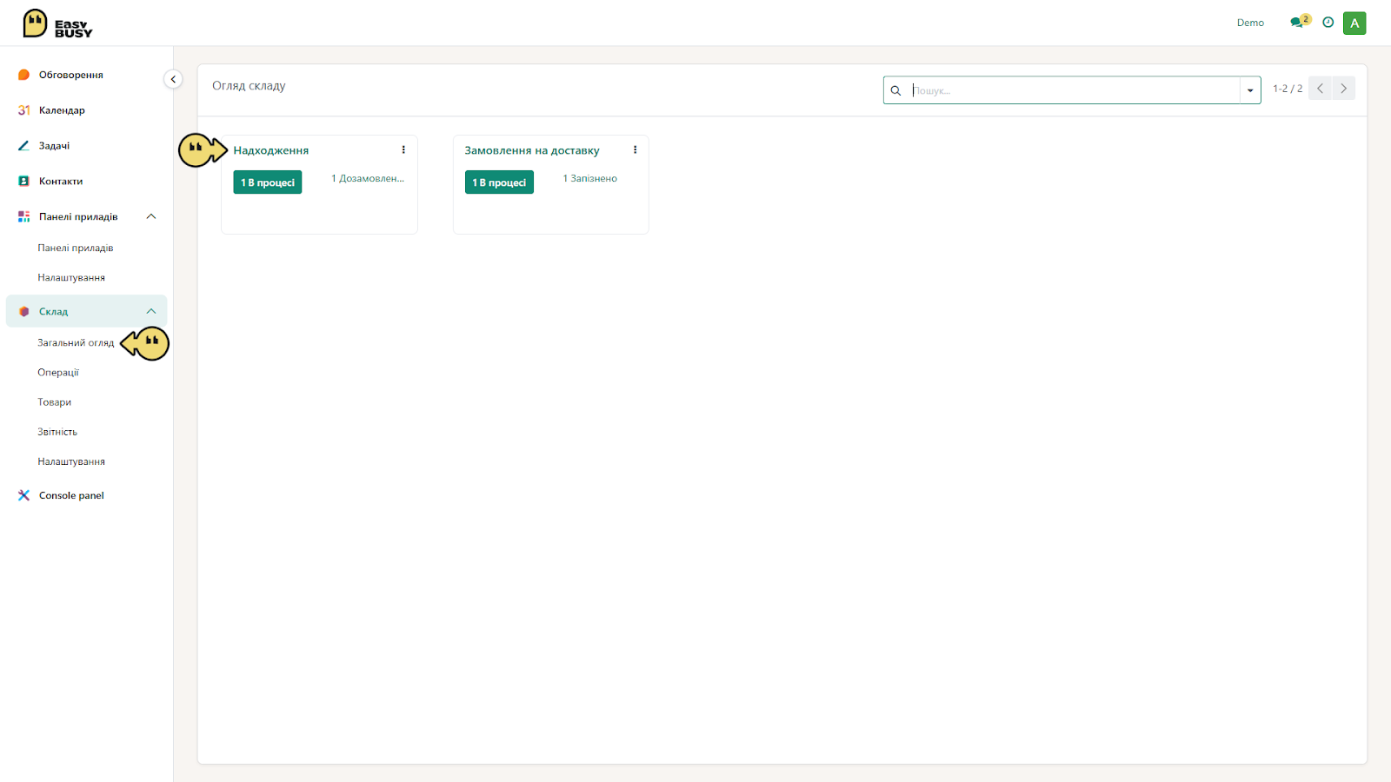The width and height of the screenshot is (1391, 782).
Task: Open Календар menu item
Action: (62, 110)
